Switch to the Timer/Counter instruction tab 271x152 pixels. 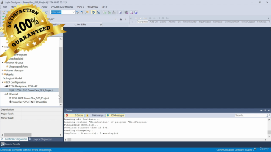coord(190,22)
